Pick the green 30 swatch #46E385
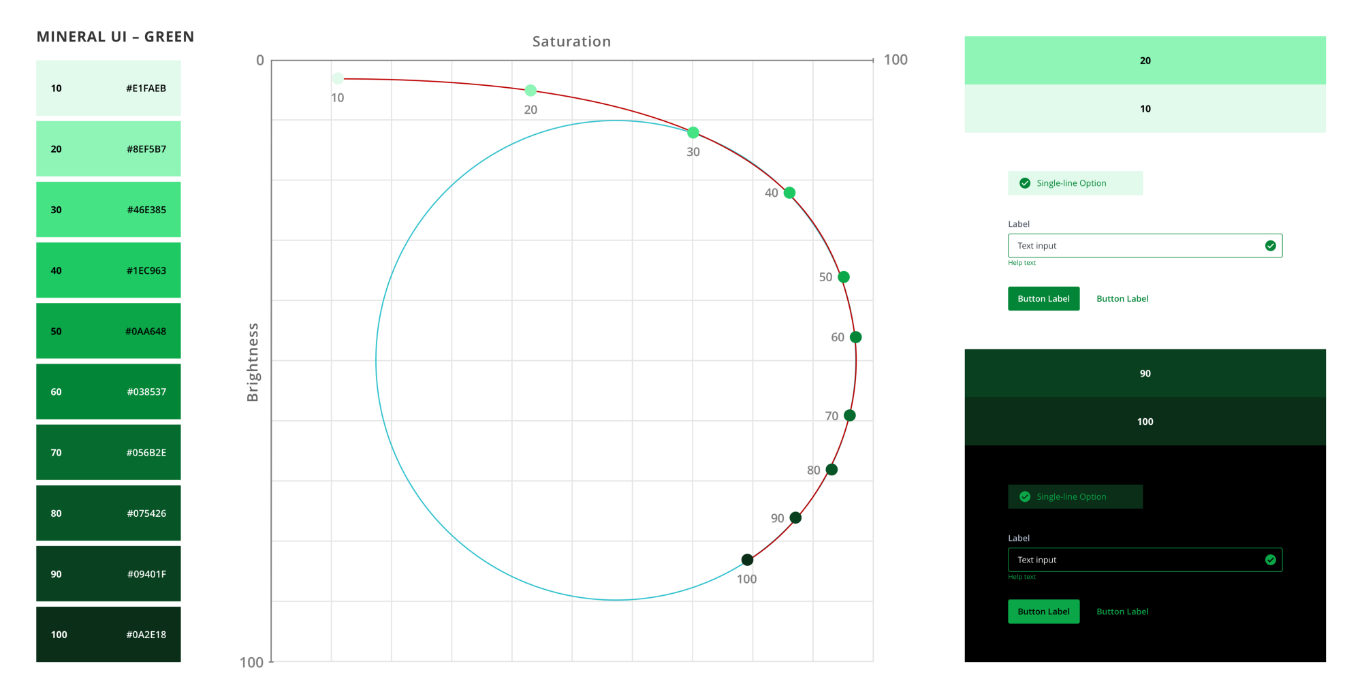The image size is (1362, 698). tap(108, 210)
